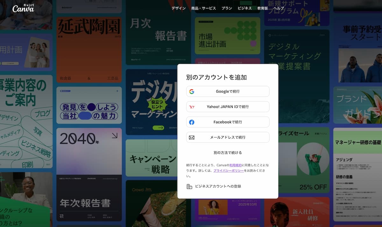382x227 pixels.
Task: Open the ブランドガイドライン flower template
Action: pyautogui.click(x=357, y=105)
